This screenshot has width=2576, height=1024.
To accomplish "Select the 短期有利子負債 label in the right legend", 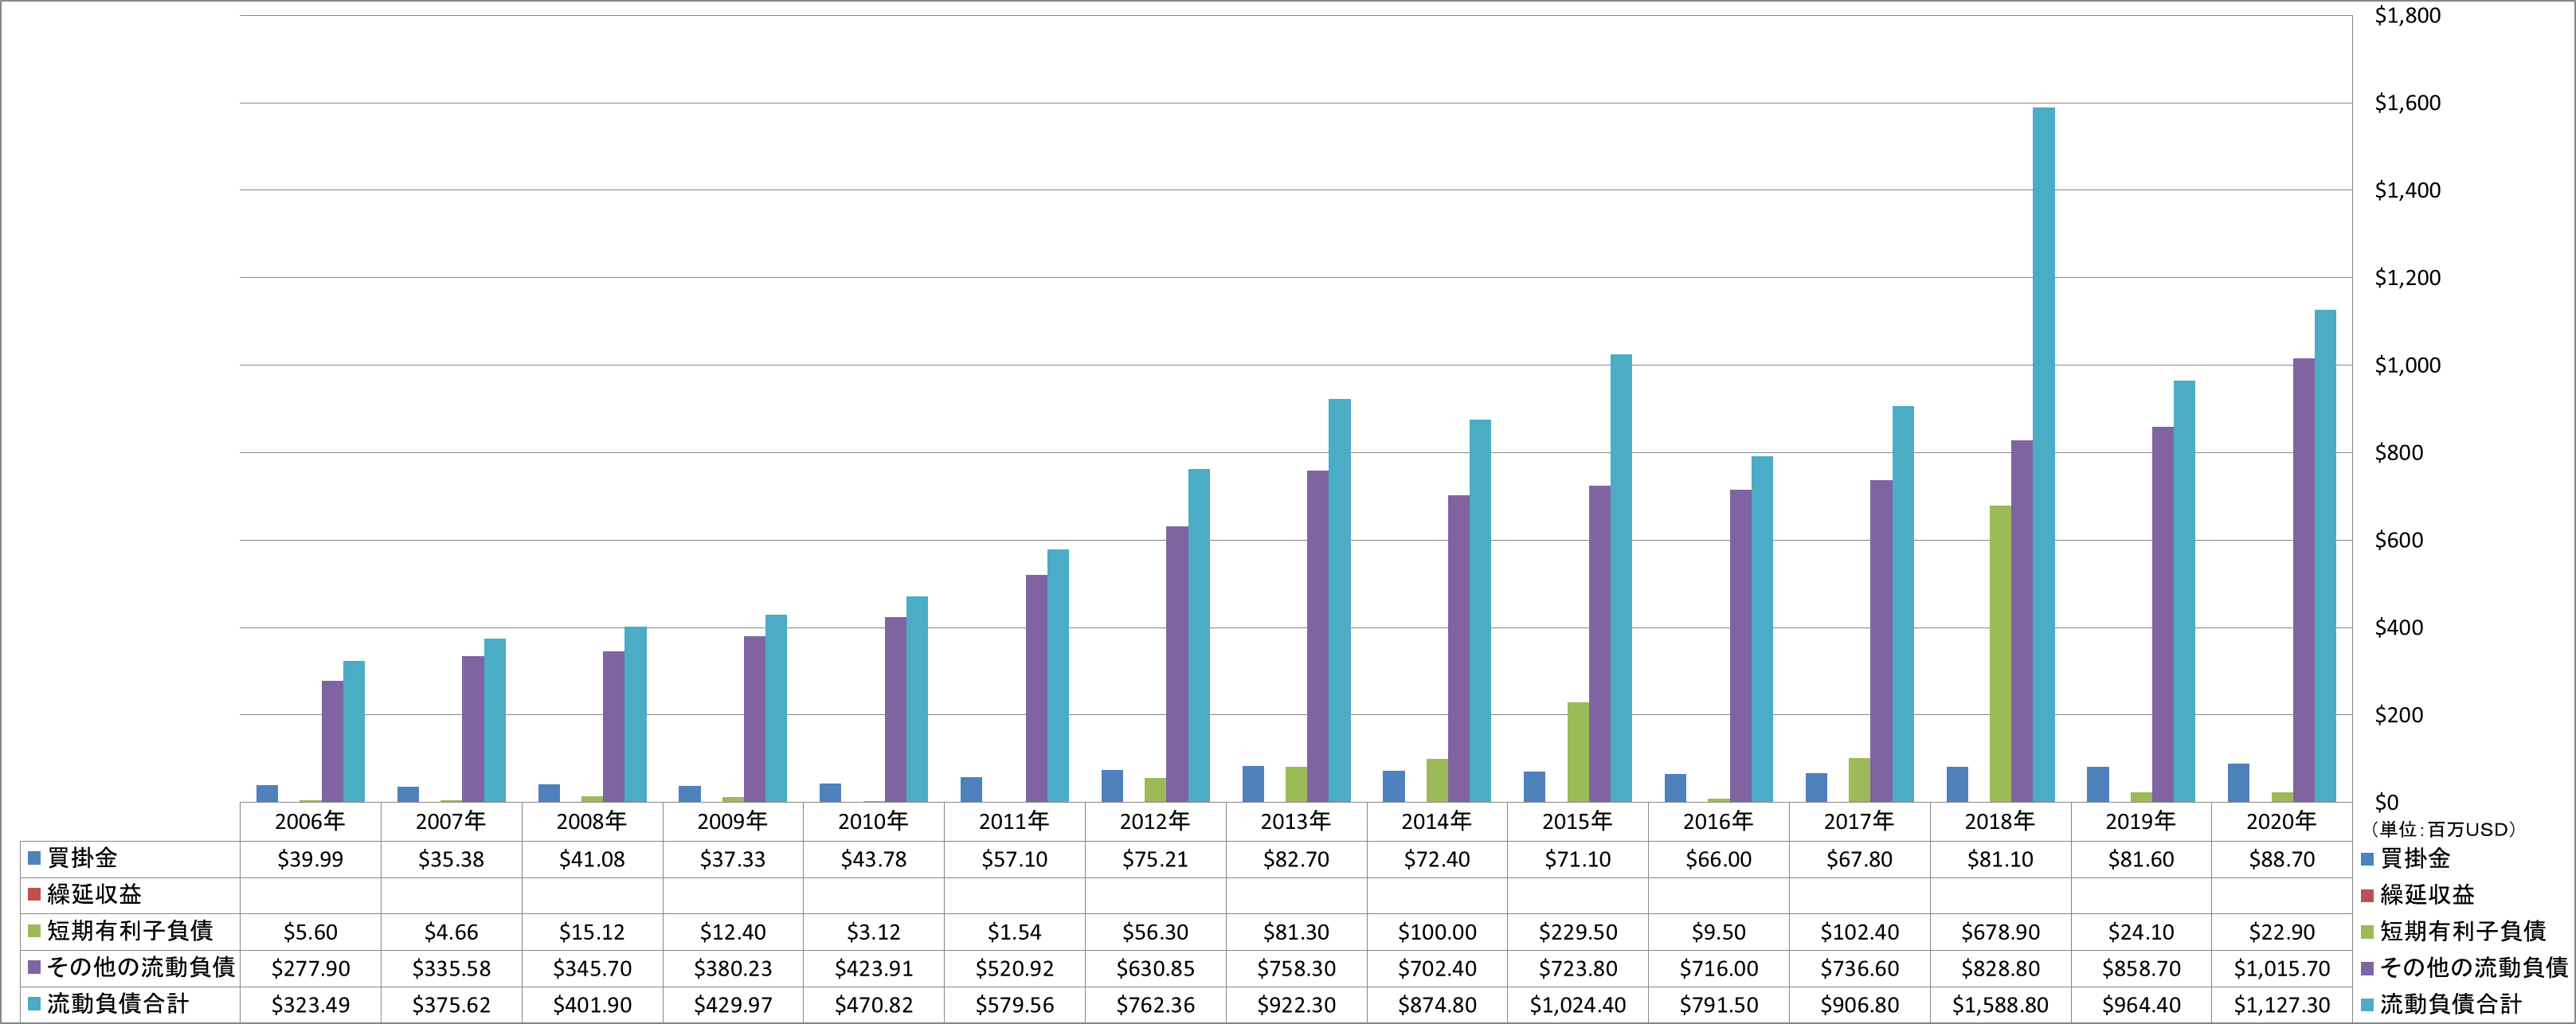I will point(2463,931).
